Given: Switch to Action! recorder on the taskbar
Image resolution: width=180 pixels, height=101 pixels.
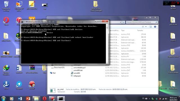Looking at the screenshot, I should (53, 98).
